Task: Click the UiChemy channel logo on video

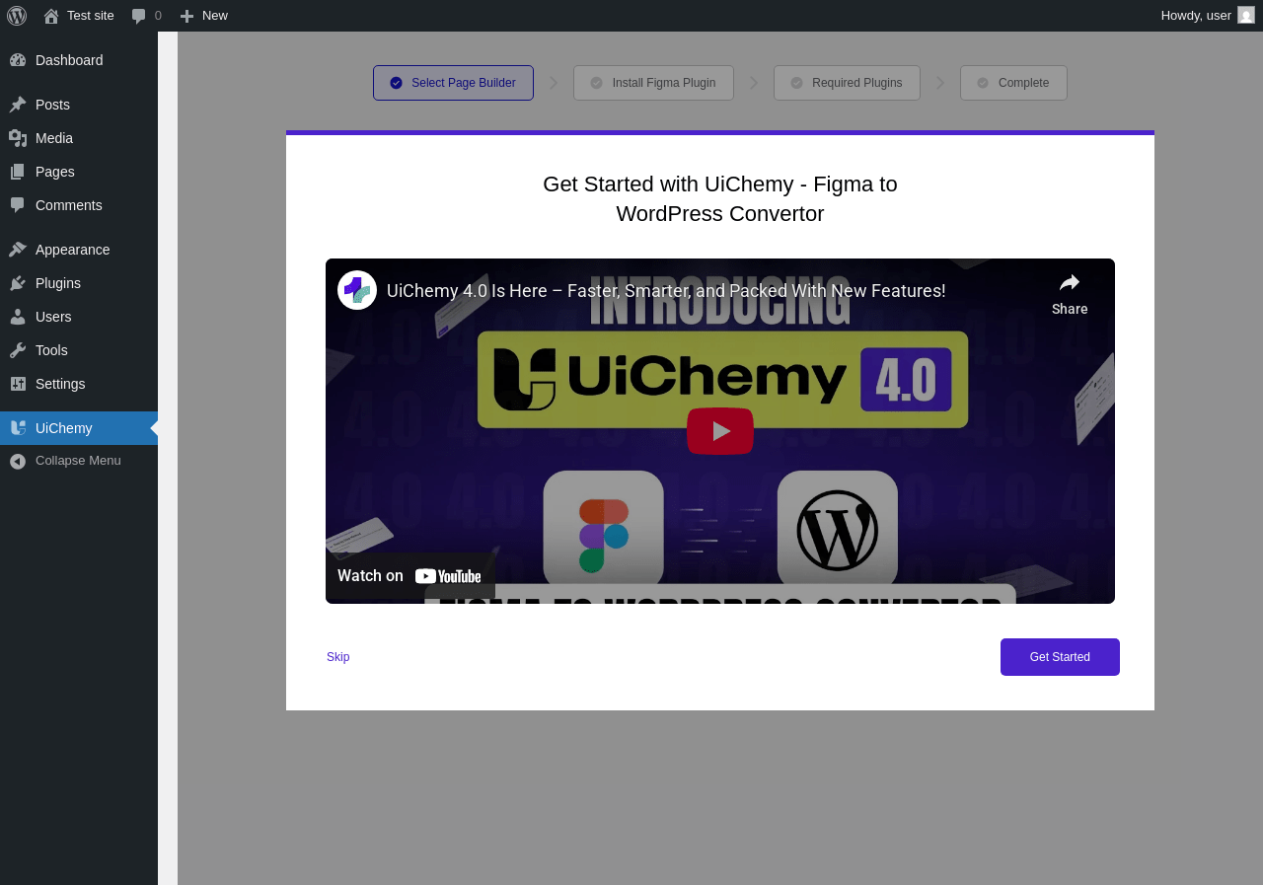Action: [357, 290]
